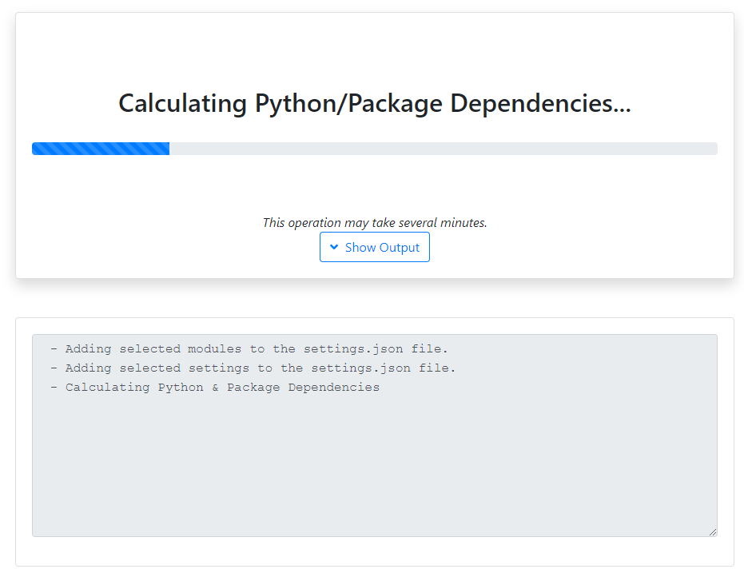The image size is (744, 573).
Task: Click the 'Adding selected settings' log line
Action: pyautogui.click(x=253, y=368)
